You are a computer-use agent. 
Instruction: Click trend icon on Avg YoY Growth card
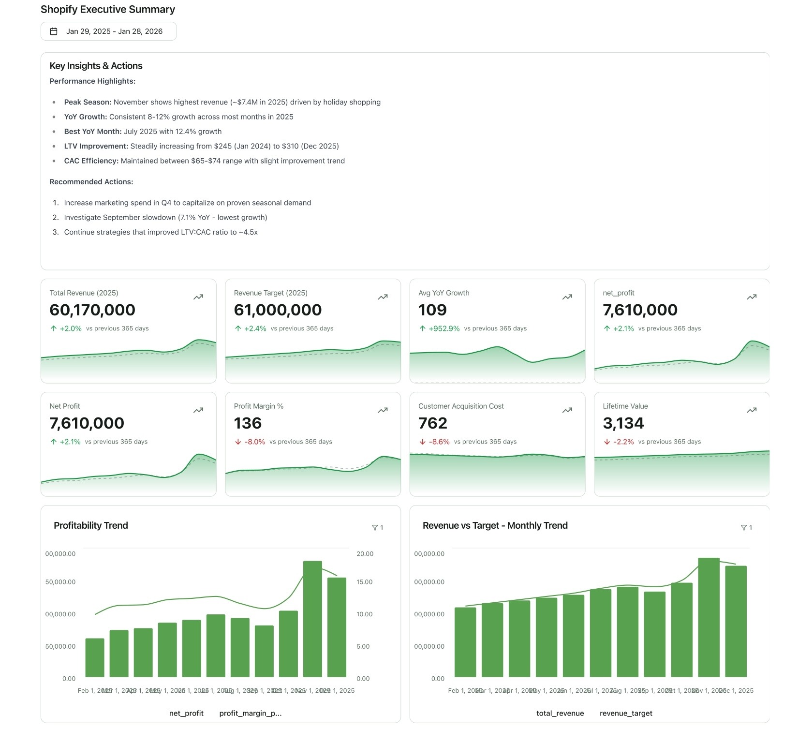point(567,297)
